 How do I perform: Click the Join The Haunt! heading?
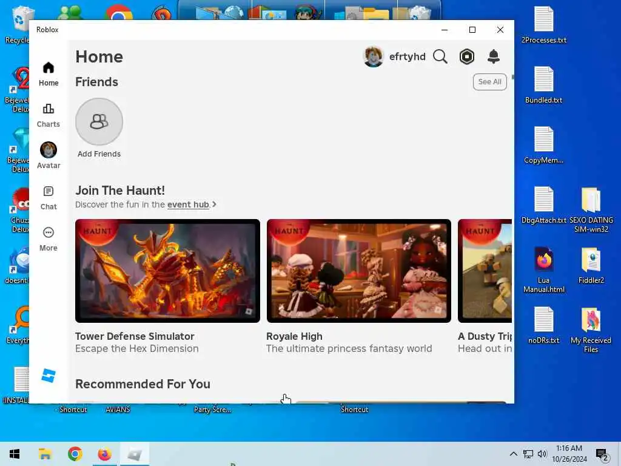pos(120,191)
